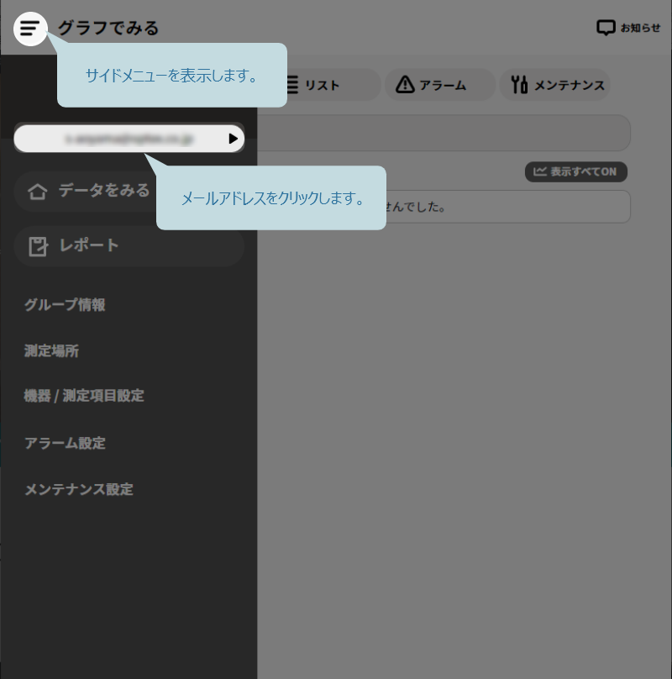Click the report document icon
672x679 pixels.
click(x=38, y=246)
